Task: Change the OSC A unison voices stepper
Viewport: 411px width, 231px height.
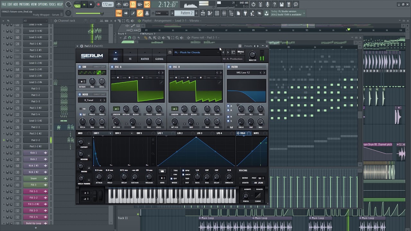Action: [x=116, y=109]
